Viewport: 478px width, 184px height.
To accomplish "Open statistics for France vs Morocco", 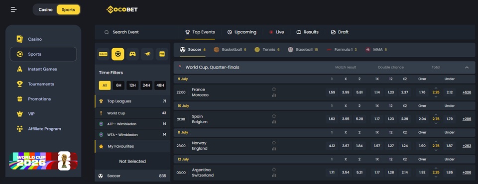I will (274, 95).
